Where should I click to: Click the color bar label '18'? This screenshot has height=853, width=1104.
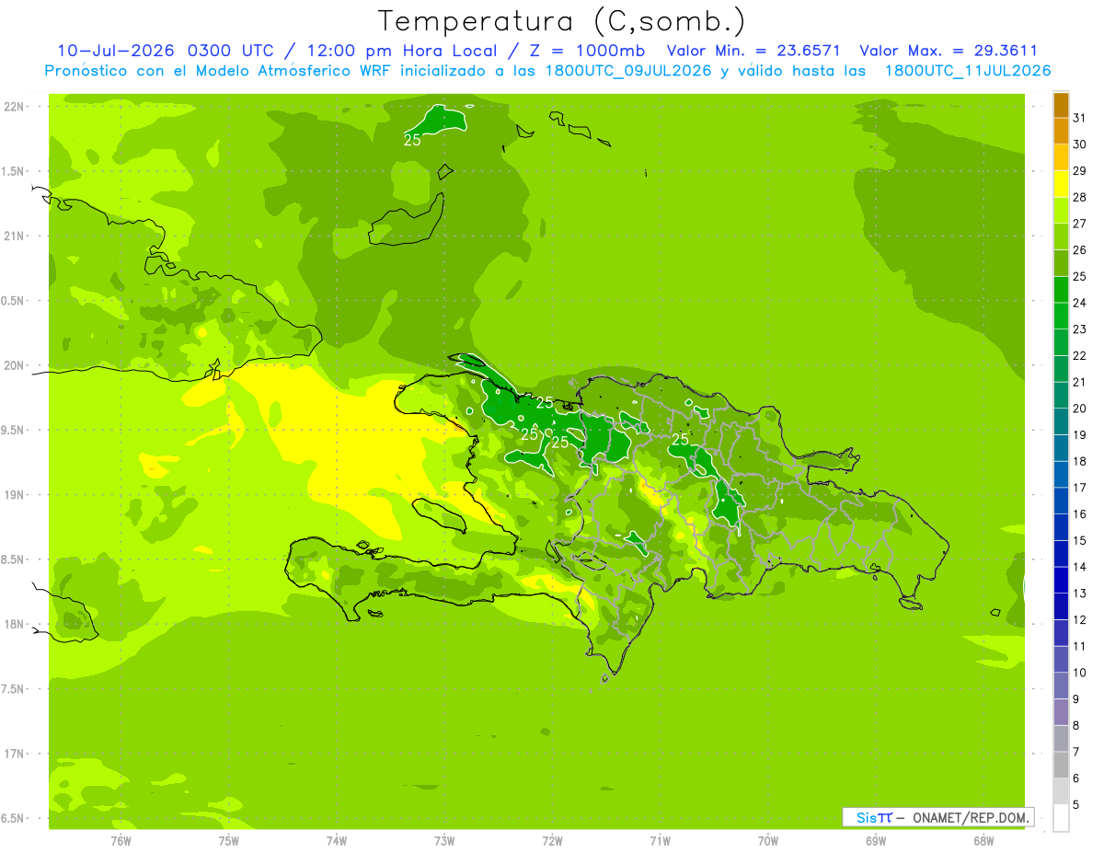click(x=1080, y=462)
